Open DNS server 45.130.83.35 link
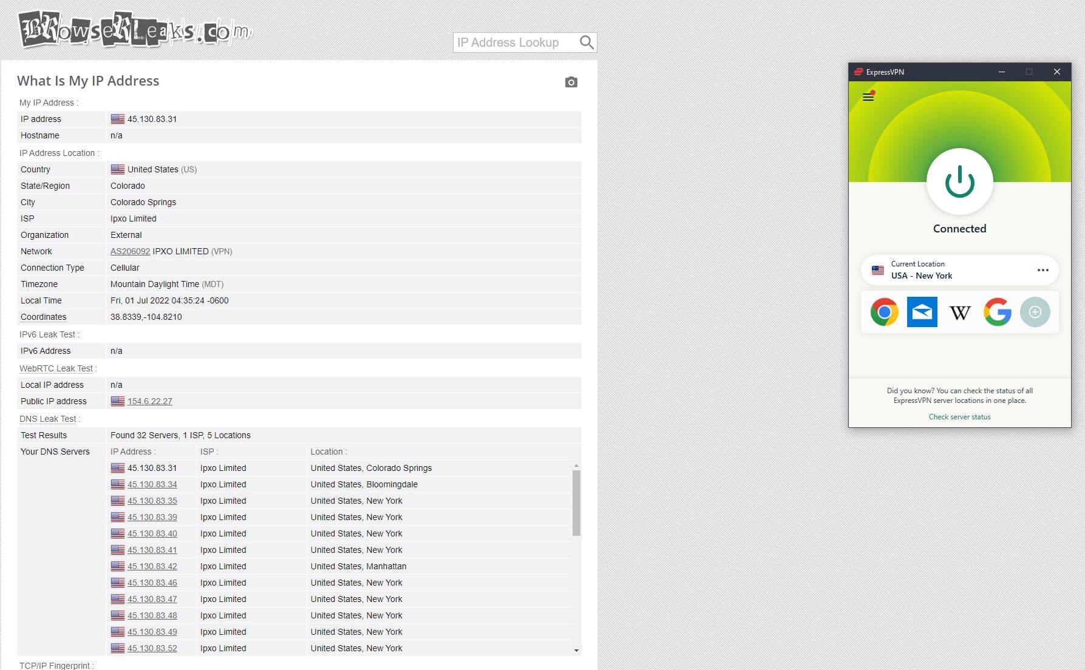The width and height of the screenshot is (1085, 670). click(x=152, y=501)
